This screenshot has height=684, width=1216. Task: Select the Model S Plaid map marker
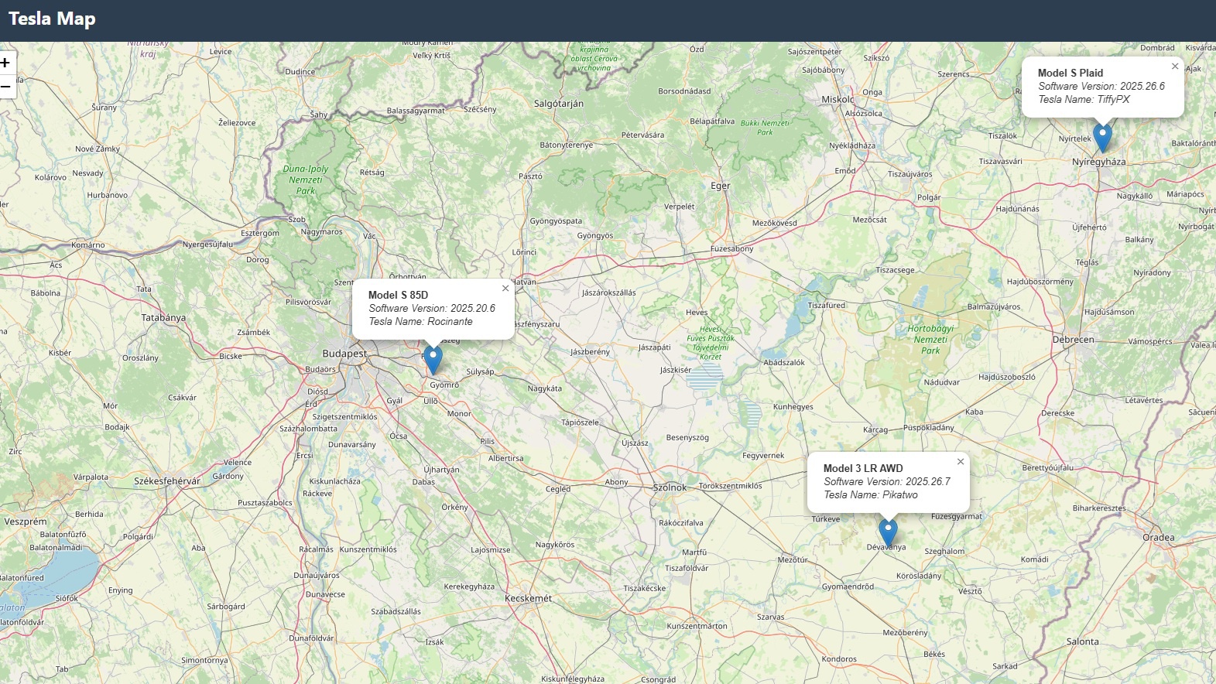pyautogui.click(x=1102, y=138)
